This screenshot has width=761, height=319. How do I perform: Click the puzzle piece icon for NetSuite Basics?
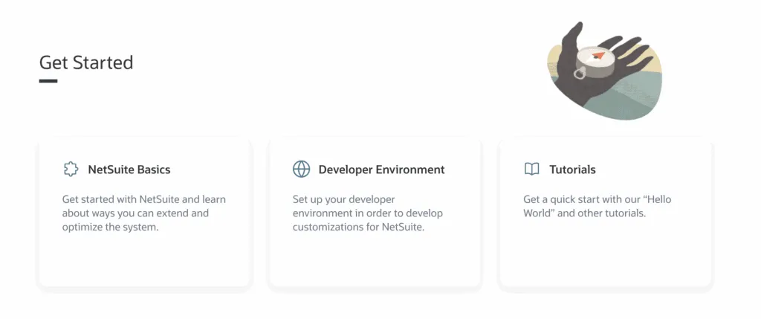pos(71,170)
